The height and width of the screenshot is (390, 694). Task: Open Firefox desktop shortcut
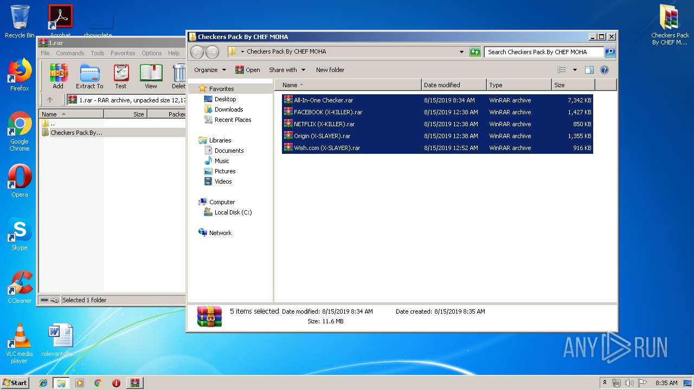(x=20, y=75)
